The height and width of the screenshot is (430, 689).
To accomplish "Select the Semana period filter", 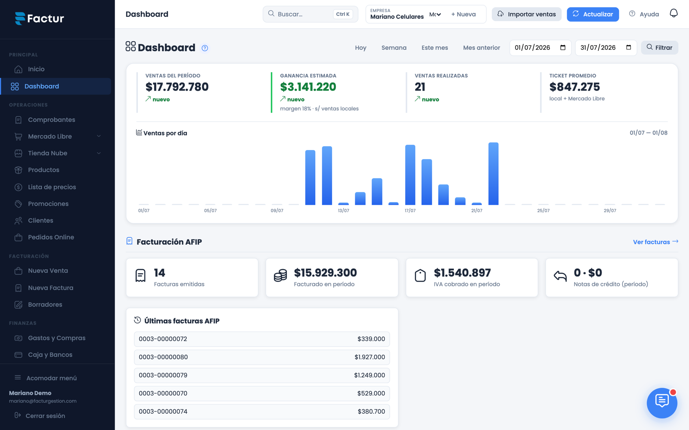I will click(x=394, y=48).
